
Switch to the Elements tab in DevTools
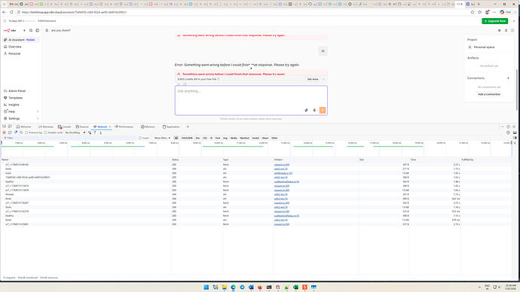(46, 126)
